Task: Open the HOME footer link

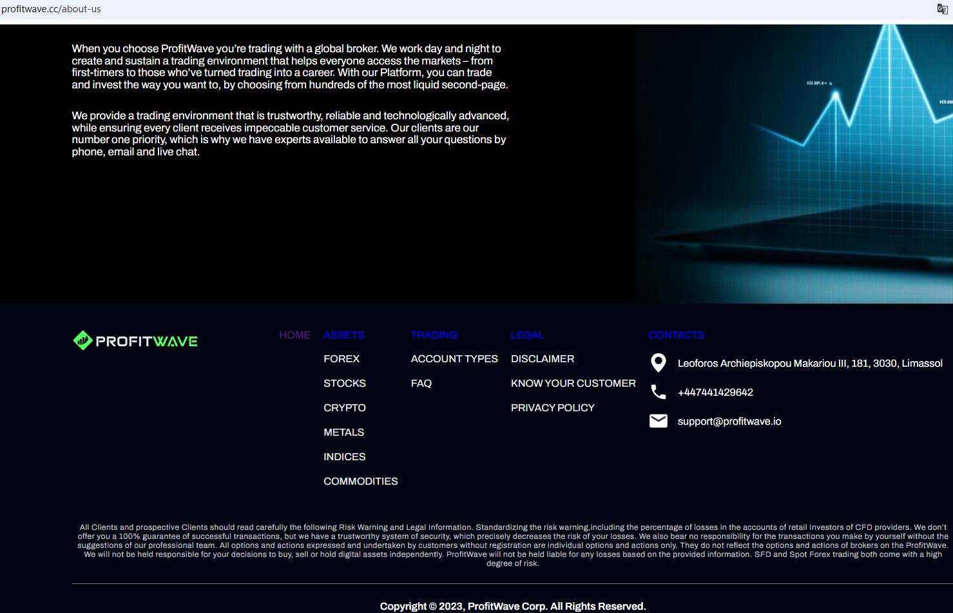Action: point(294,335)
